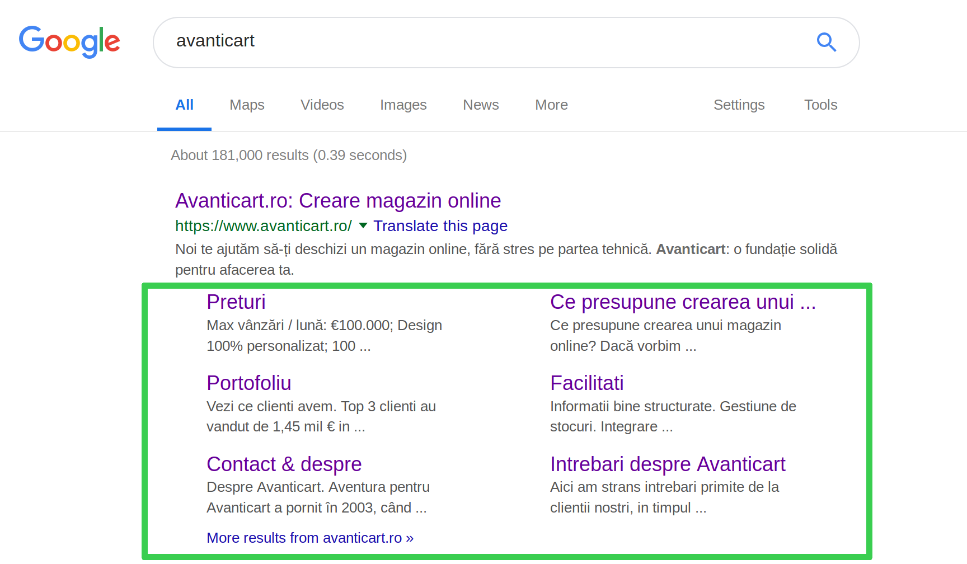Click the Translate this page link
The image size is (967, 564).
coord(440,226)
